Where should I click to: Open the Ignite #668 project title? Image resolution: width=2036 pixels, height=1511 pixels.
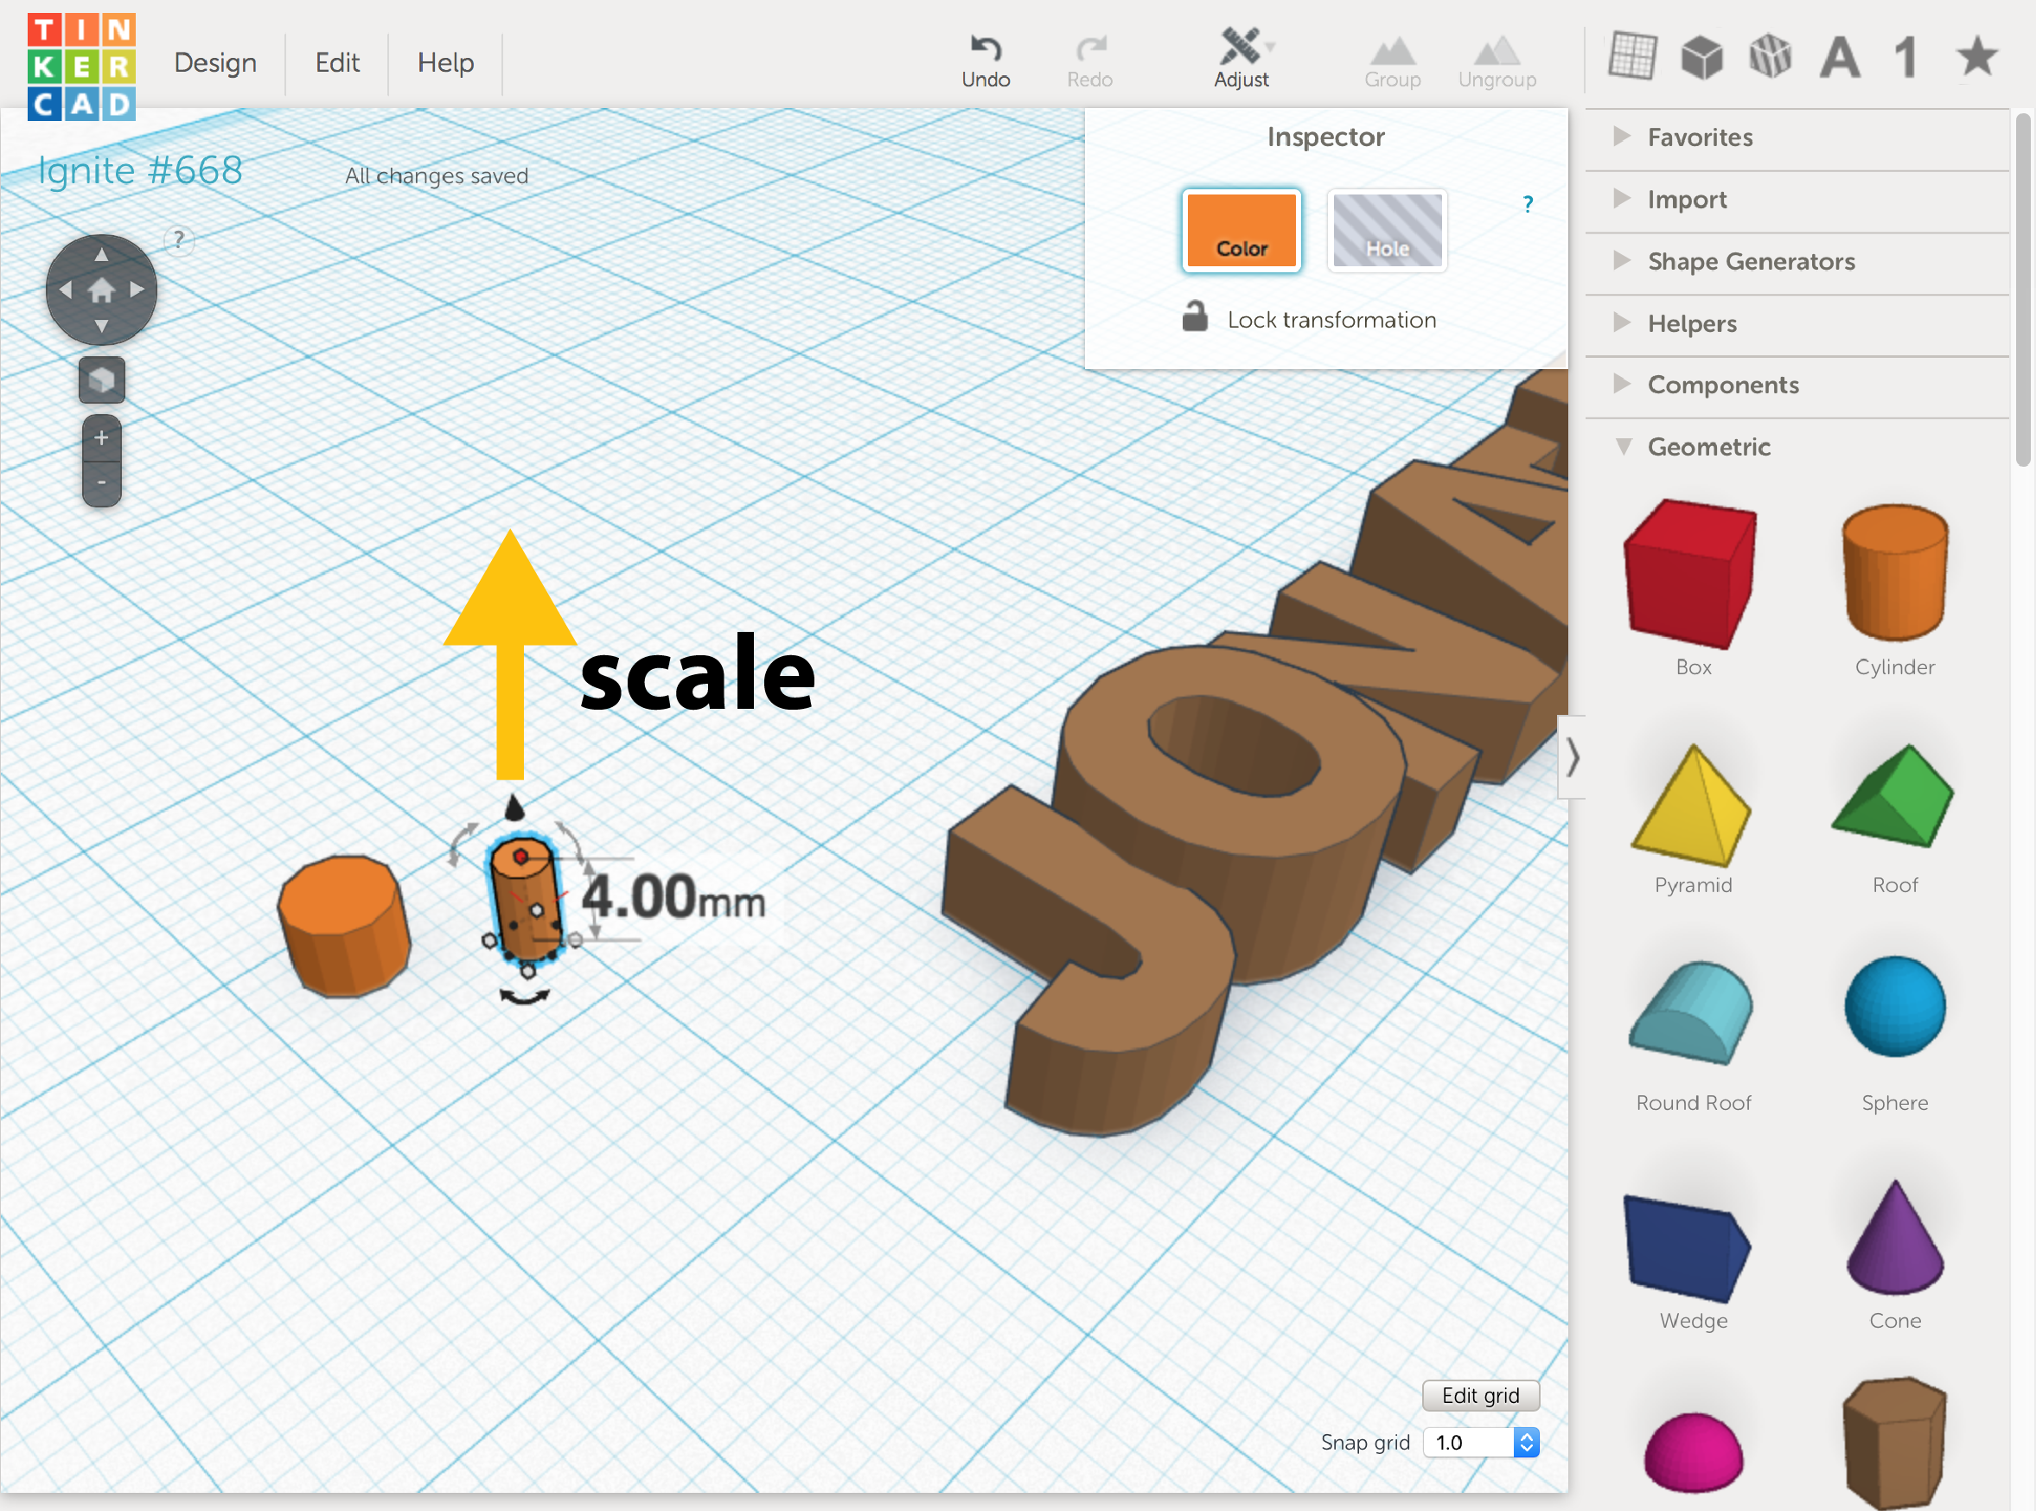tap(140, 170)
